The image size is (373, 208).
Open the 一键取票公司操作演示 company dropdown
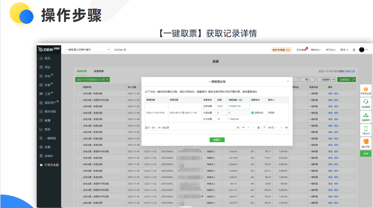pos(88,50)
